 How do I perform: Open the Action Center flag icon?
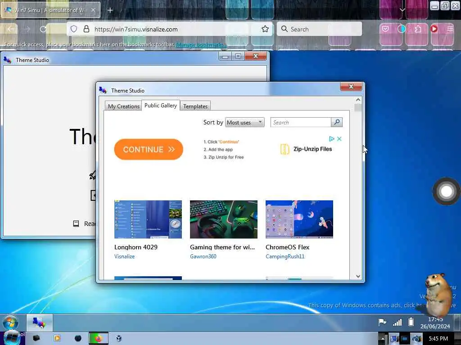pos(382,323)
